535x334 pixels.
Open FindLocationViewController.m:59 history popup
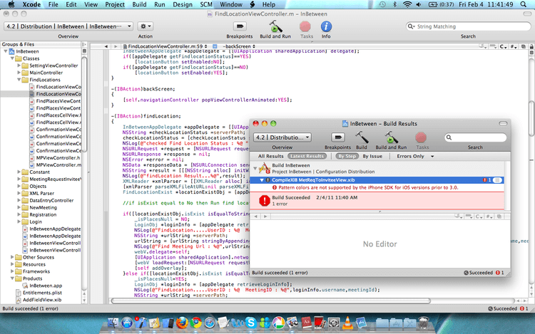pos(165,46)
